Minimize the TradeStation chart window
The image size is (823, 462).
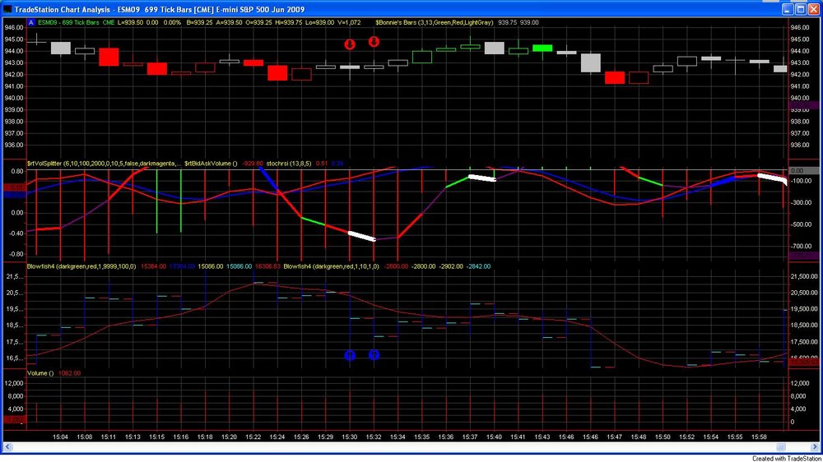tap(788, 9)
